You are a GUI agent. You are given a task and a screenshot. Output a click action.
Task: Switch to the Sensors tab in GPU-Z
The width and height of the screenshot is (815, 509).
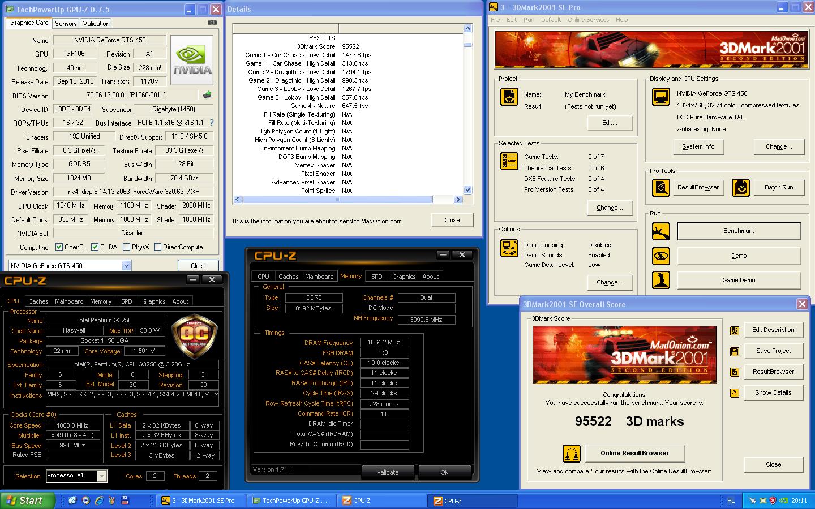pos(66,24)
